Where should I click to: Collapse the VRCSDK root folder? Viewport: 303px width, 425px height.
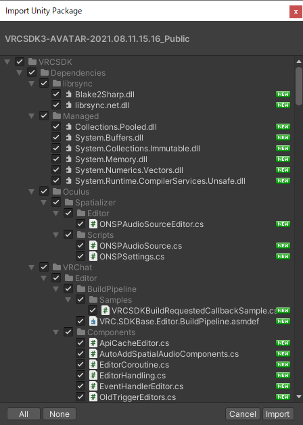tap(7, 62)
